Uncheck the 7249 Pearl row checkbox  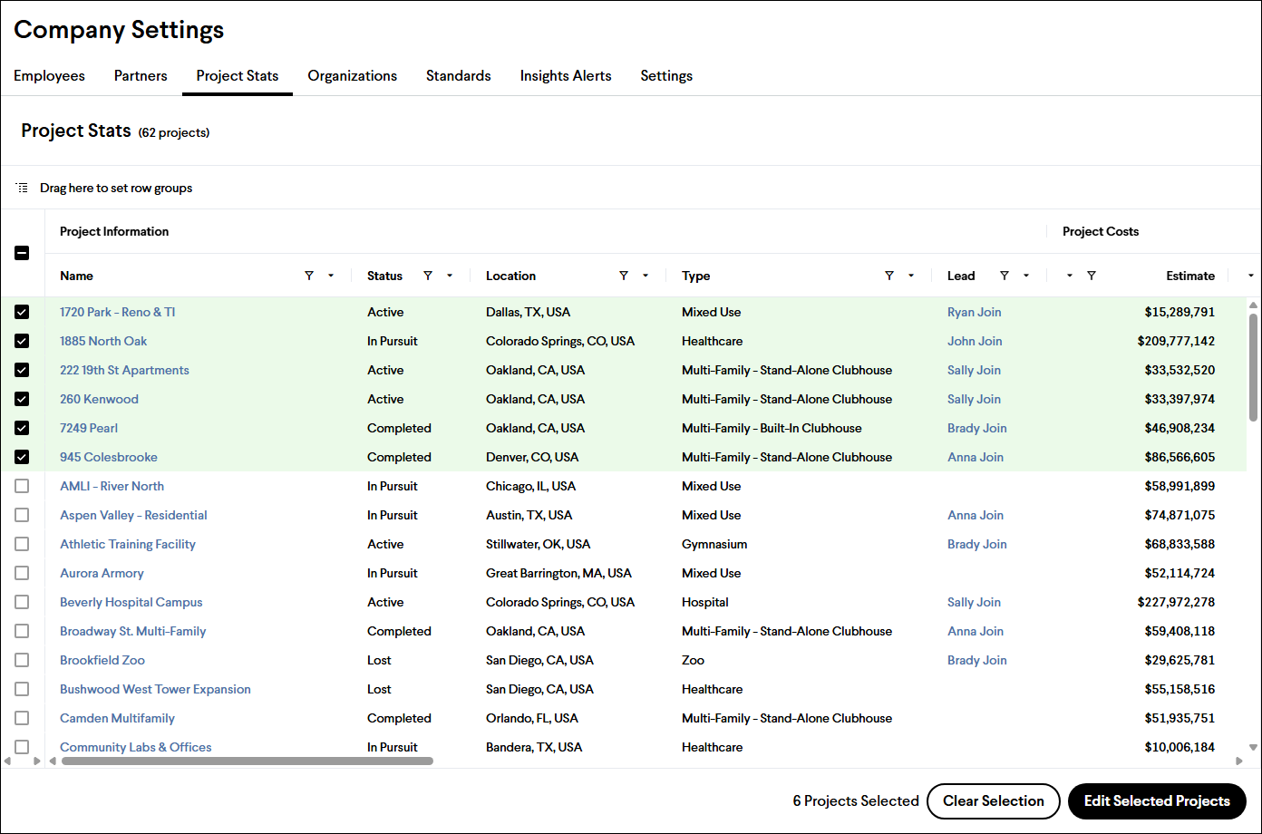coord(22,428)
